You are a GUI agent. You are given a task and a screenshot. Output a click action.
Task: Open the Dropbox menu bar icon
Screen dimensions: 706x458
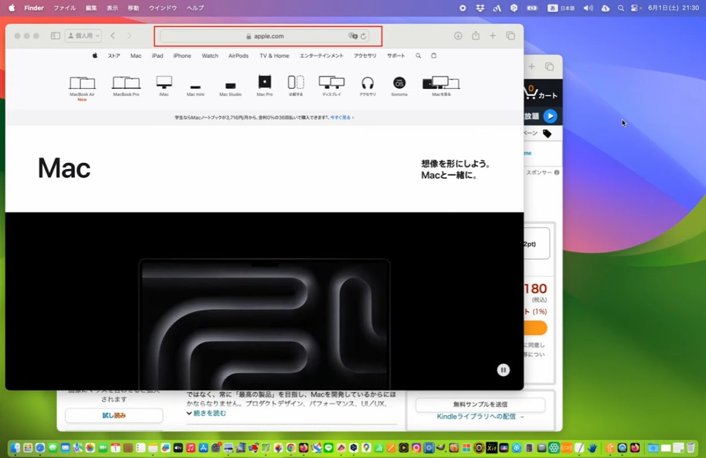click(480, 8)
